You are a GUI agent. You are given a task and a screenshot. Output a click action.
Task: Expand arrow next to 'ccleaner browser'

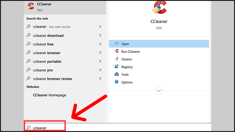point(100,53)
